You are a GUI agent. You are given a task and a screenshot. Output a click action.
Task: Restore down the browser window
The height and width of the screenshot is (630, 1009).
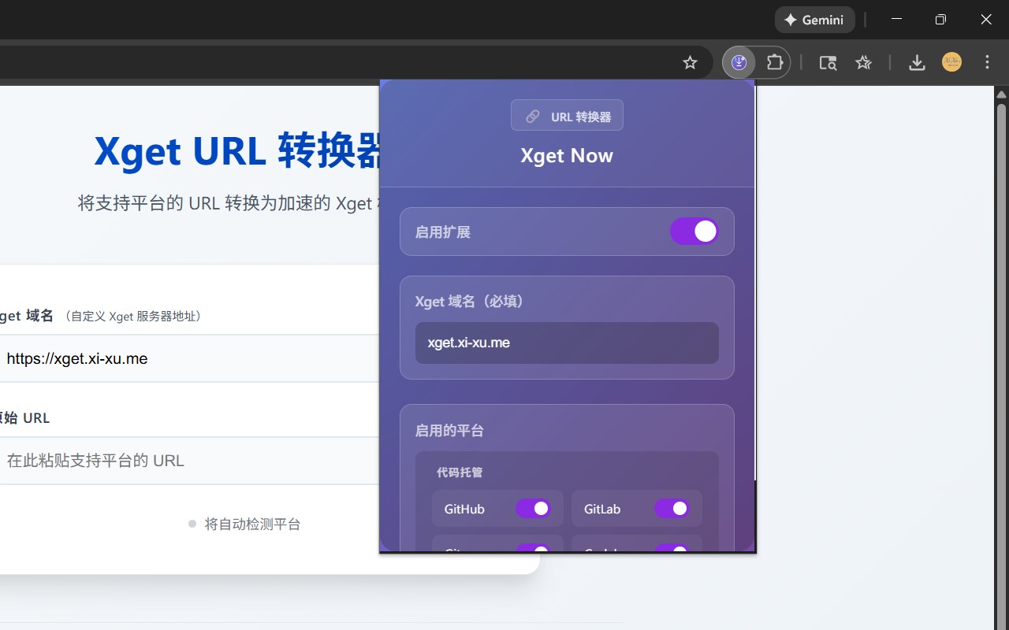click(940, 20)
